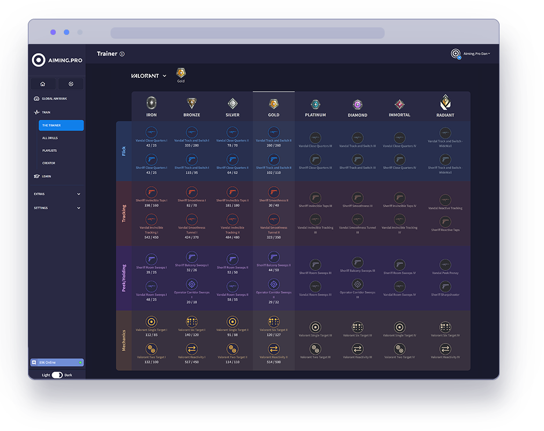Go to All Drills in sidebar

50,138
